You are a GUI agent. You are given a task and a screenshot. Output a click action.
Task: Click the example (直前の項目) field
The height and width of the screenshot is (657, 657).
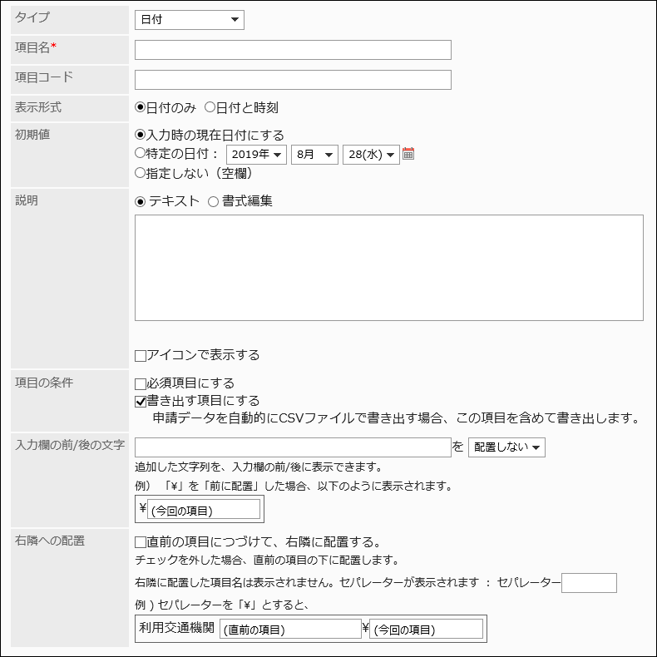pos(290,629)
